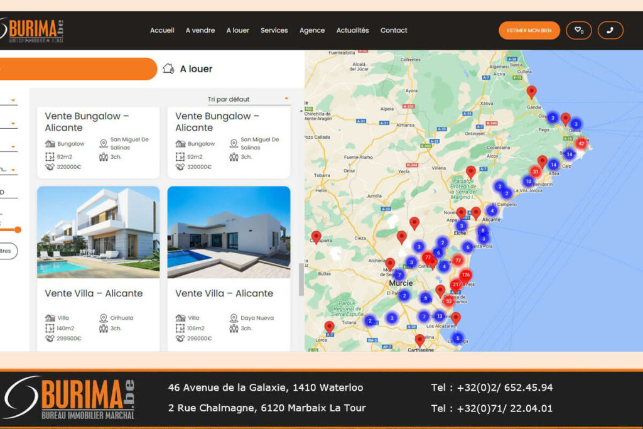Open the blue map cluster showing 5

click(458, 338)
